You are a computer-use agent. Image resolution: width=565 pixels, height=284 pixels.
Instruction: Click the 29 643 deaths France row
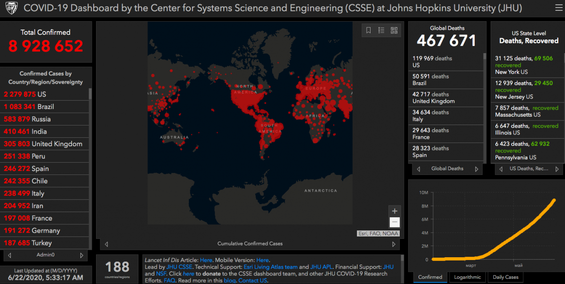tap(445, 134)
